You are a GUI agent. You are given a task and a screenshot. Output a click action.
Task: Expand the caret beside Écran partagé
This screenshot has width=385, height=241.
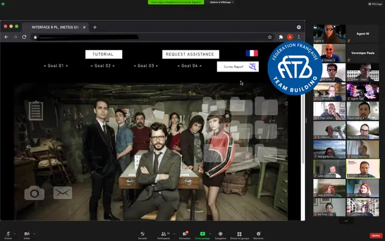point(210,234)
